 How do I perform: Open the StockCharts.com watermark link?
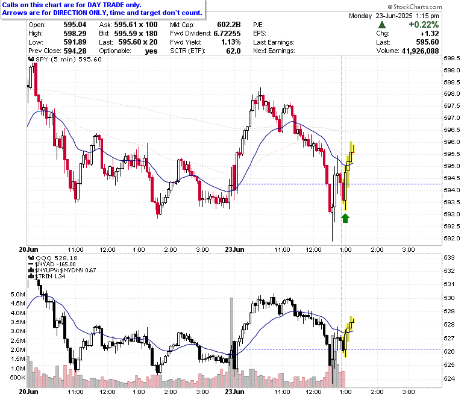tap(415, 7)
